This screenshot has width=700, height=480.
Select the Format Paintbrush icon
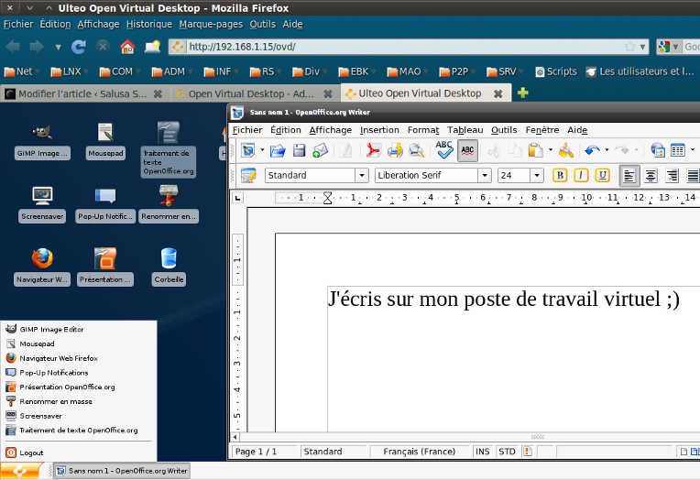(x=566, y=150)
